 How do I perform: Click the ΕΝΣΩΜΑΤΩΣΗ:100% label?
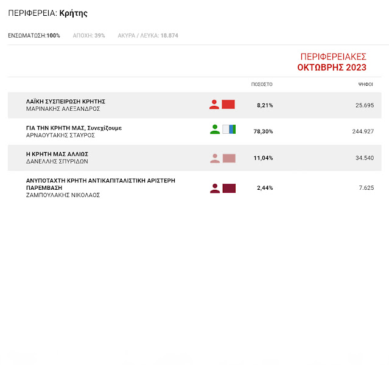click(x=34, y=36)
